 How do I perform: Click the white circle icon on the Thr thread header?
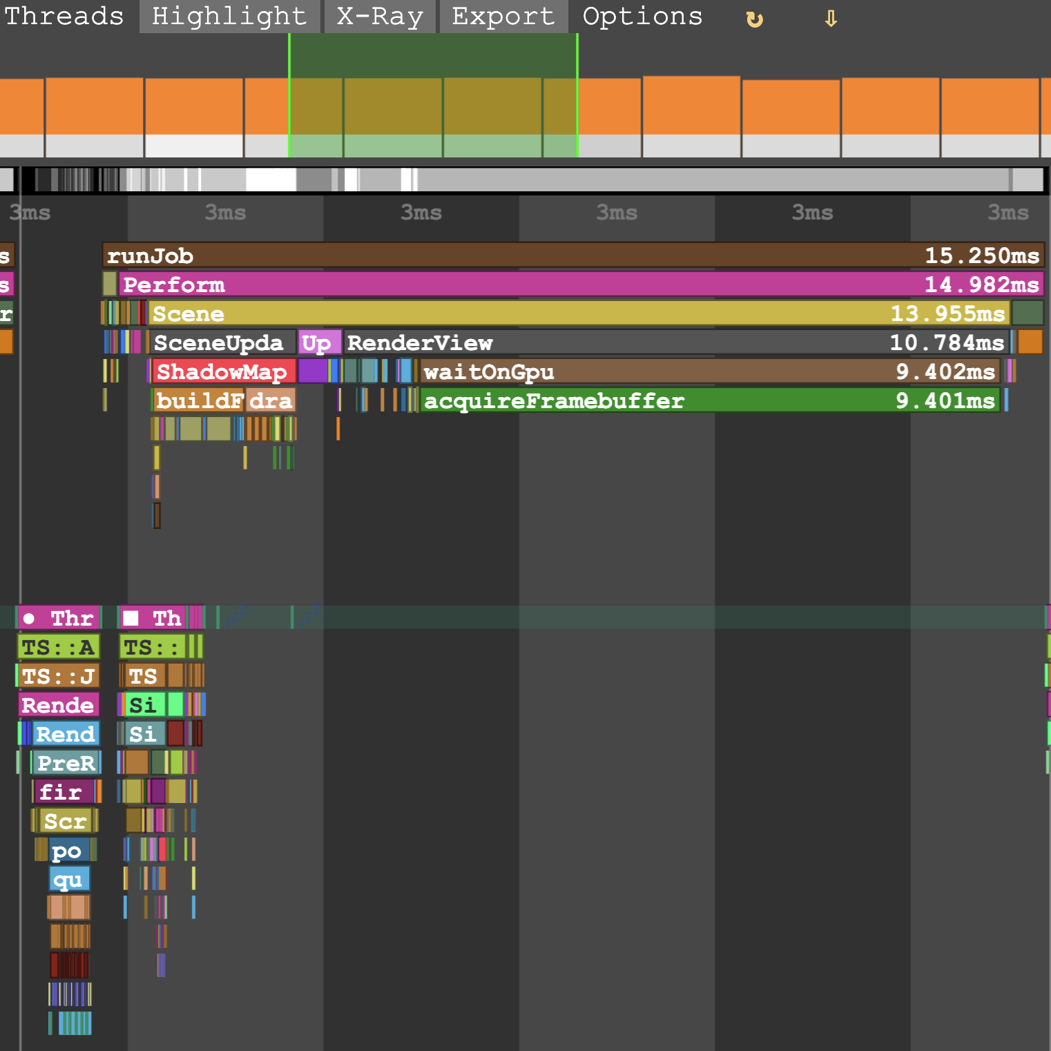point(29,618)
